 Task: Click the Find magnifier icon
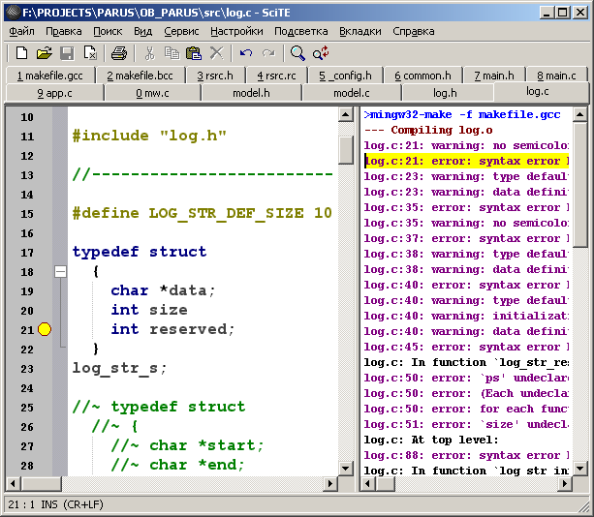[x=297, y=53]
